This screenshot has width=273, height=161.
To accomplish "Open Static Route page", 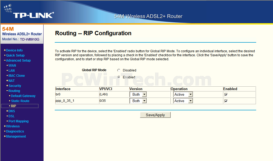I will (20, 101).
